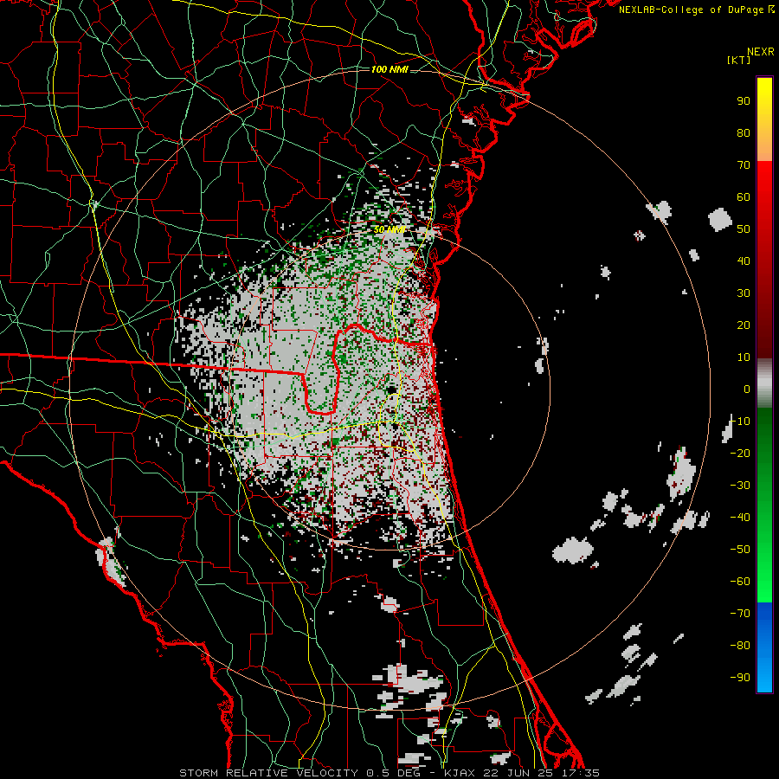
Task: Click the 70 value on the velocity scale
Action: (x=744, y=165)
